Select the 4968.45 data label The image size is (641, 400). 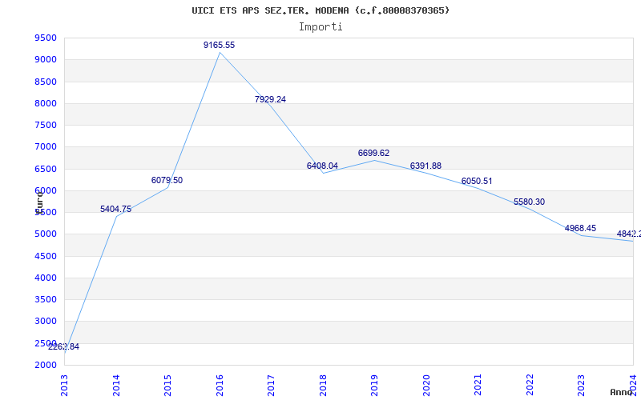pyautogui.click(x=580, y=228)
